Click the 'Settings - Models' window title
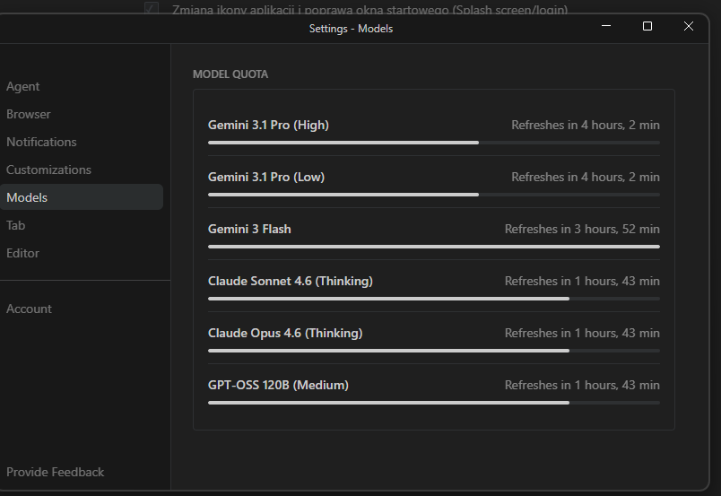The height and width of the screenshot is (496, 721). tap(351, 29)
